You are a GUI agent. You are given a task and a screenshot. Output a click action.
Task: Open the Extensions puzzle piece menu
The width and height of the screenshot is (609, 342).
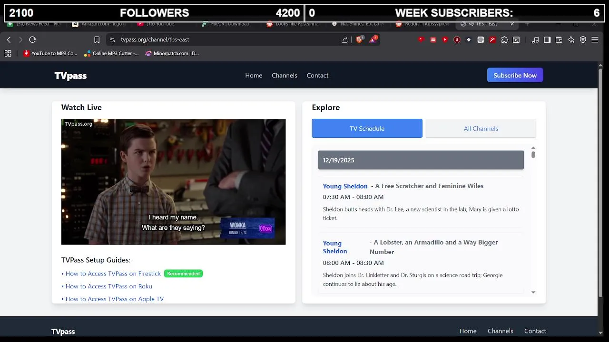(504, 40)
